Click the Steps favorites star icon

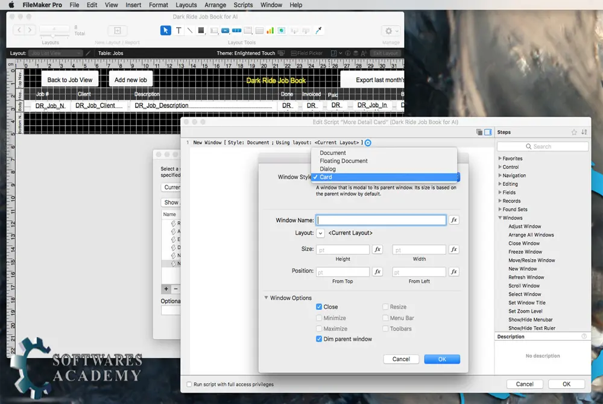click(574, 132)
